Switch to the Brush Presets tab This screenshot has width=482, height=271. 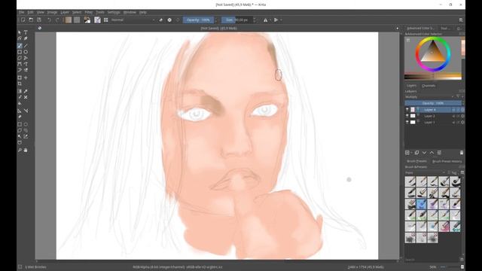click(x=416, y=161)
